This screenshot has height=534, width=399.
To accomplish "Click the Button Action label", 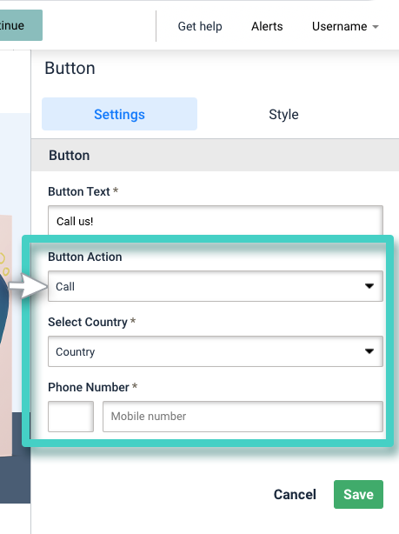I will coord(85,257).
